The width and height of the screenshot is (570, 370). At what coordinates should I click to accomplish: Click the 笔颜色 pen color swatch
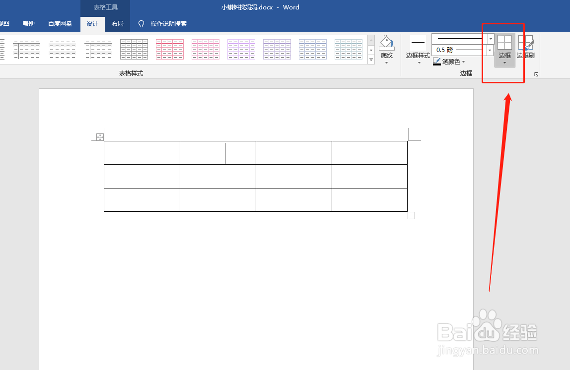[437, 62]
